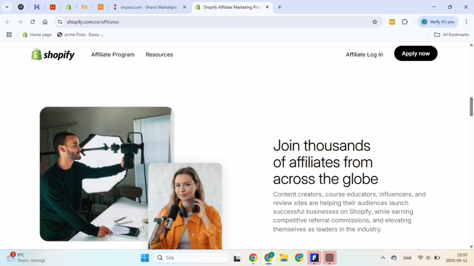Reload the current page
The height and width of the screenshot is (266, 474).
(33, 22)
